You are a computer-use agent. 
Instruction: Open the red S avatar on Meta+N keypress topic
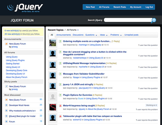click(53, 107)
